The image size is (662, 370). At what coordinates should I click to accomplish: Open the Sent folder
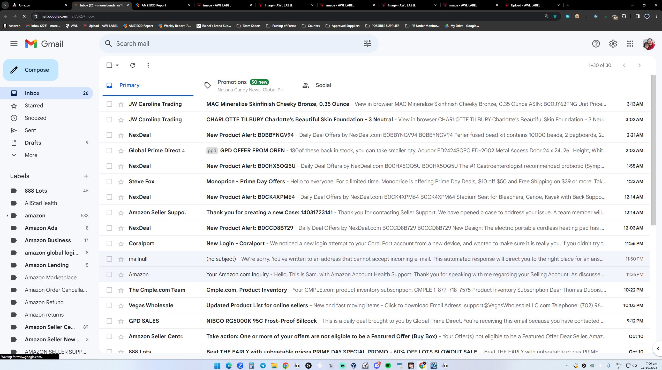coord(30,130)
